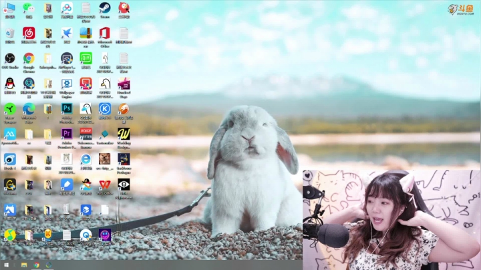
Task: Open File Explorer from the taskbar
Action: pyautogui.click(x=24, y=265)
